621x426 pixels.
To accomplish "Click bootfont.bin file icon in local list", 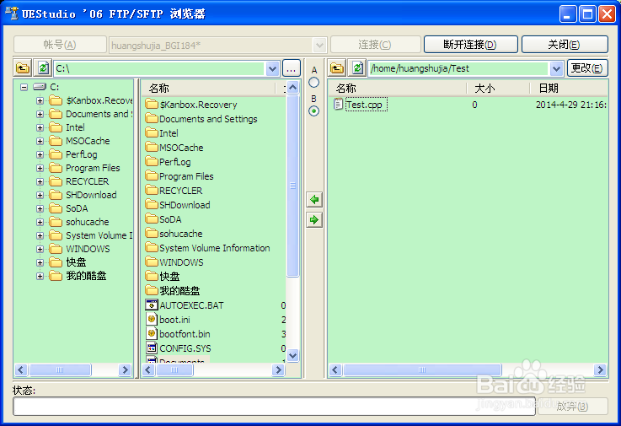I will click(x=152, y=333).
